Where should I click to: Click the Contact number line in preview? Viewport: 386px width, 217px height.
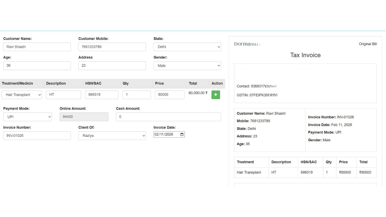[x=257, y=86]
